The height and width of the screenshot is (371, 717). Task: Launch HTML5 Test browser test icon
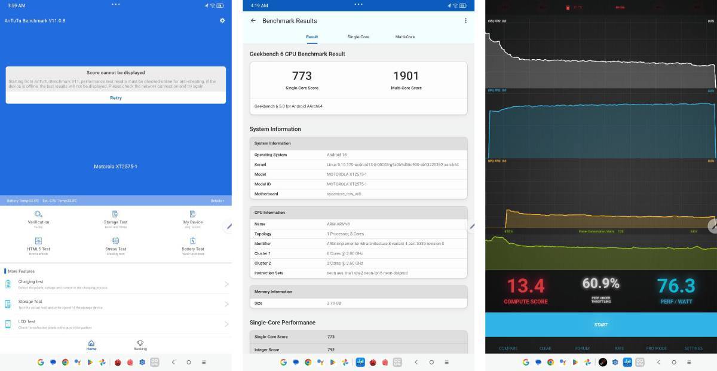[x=38, y=241]
